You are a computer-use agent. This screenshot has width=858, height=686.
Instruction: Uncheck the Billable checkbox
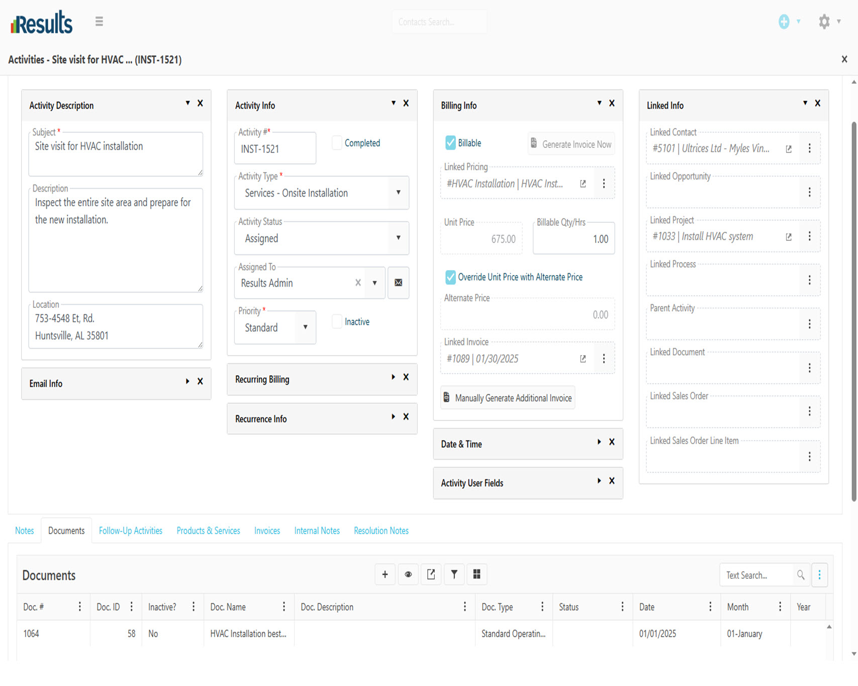[x=450, y=143]
